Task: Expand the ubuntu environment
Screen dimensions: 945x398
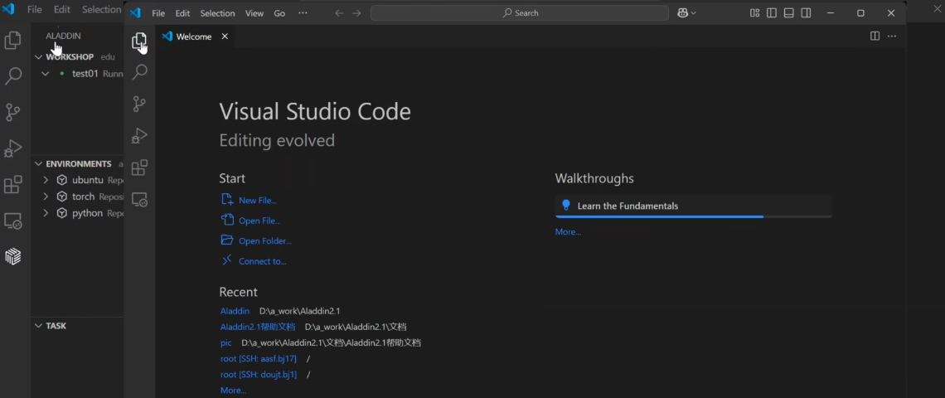Action: (x=46, y=180)
